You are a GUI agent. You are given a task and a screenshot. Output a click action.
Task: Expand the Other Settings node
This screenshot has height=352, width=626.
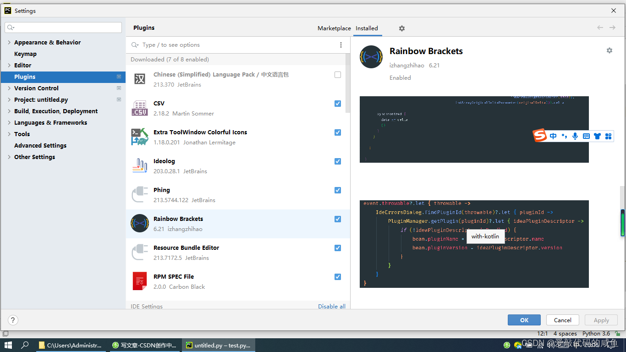pyautogui.click(x=9, y=157)
